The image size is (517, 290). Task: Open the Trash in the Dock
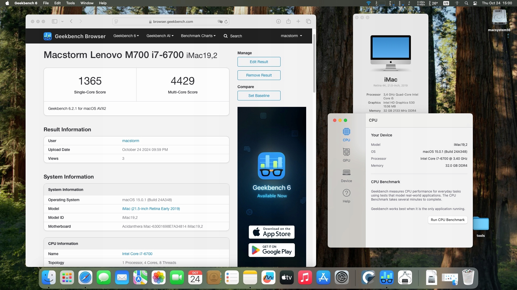tap(468, 277)
